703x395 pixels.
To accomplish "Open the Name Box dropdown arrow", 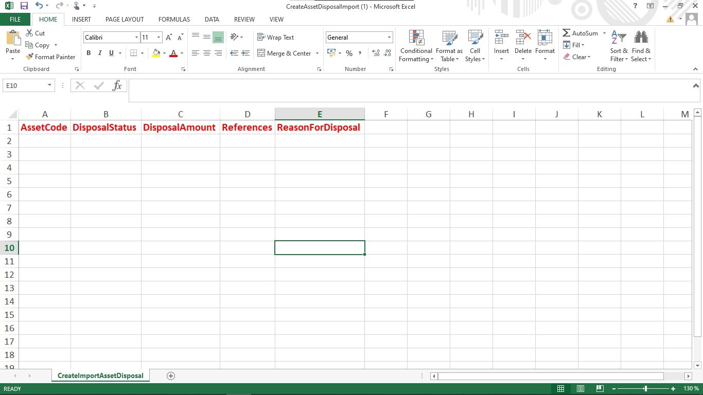I will (x=49, y=85).
